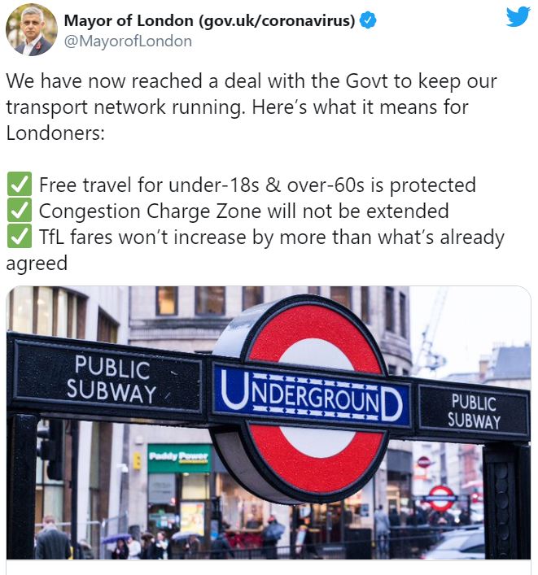The width and height of the screenshot is (538, 575).
Task: Select the Congestion Charge Zone line
Action: 243,211
